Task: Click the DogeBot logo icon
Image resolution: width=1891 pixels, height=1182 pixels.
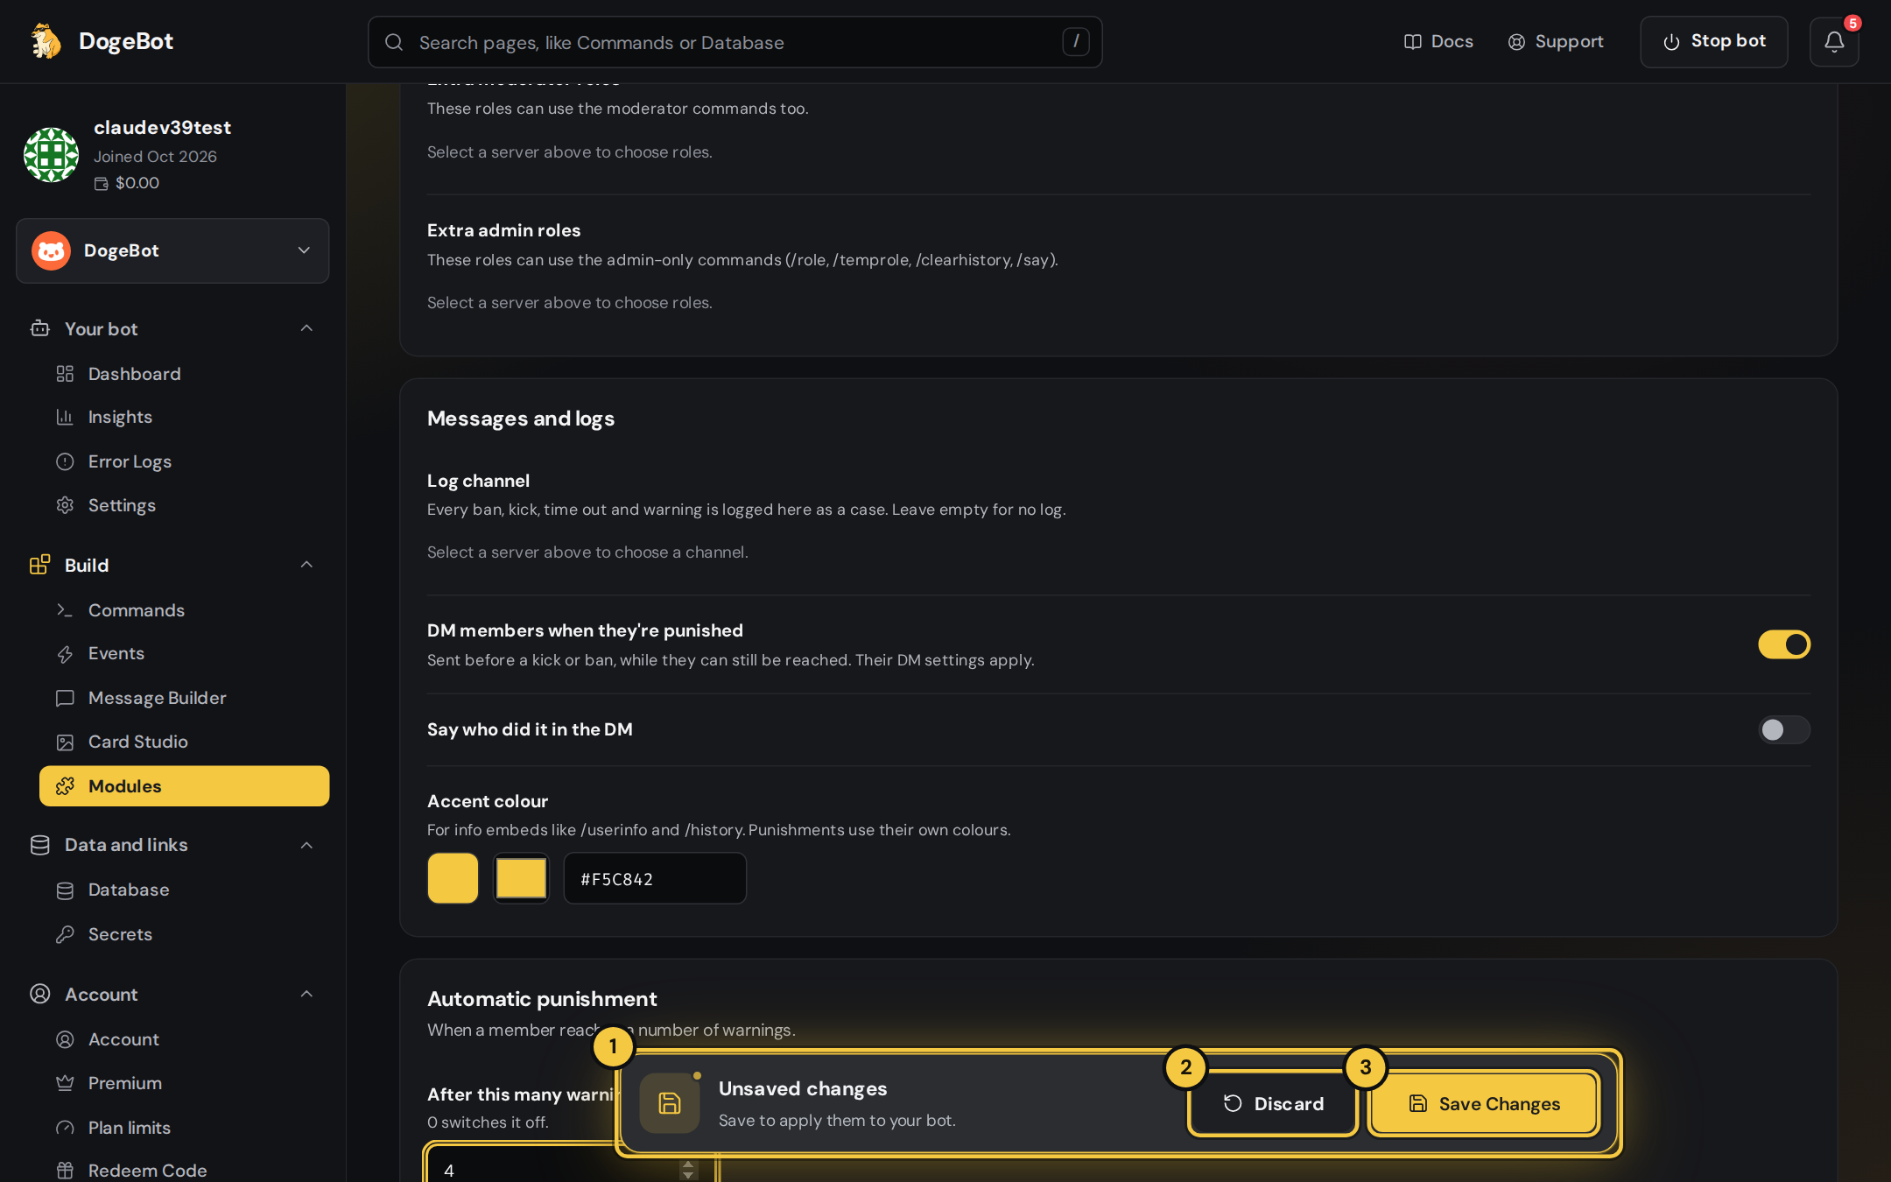Action: click(x=46, y=41)
